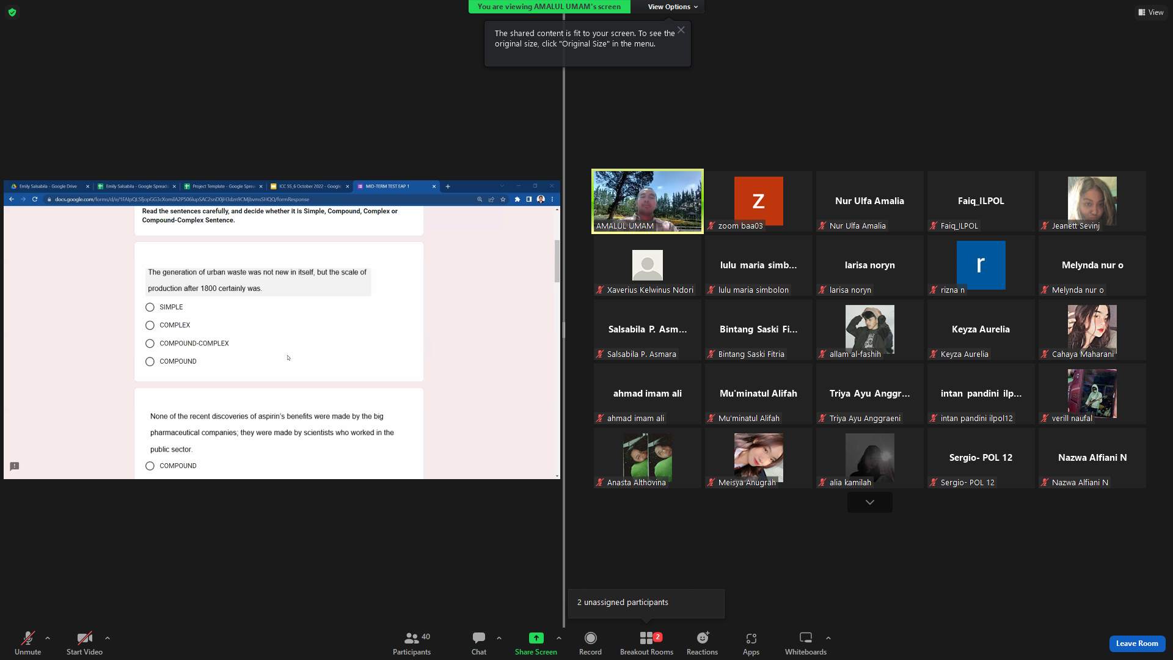The width and height of the screenshot is (1173, 660).
Task: Click the new tab plus button
Action: [448, 186]
